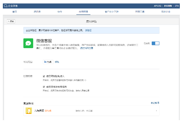Click the 去验证 link

88,31
